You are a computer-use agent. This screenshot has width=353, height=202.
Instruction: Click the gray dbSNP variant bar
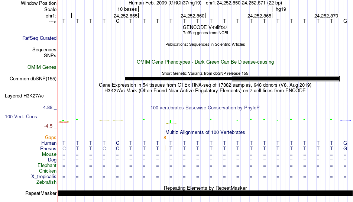click(x=286, y=78)
